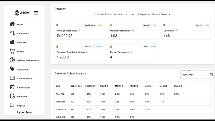The width and height of the screenshot is (215, 121).
Task: Click the Date column header
Action: (x=58, y=86)
